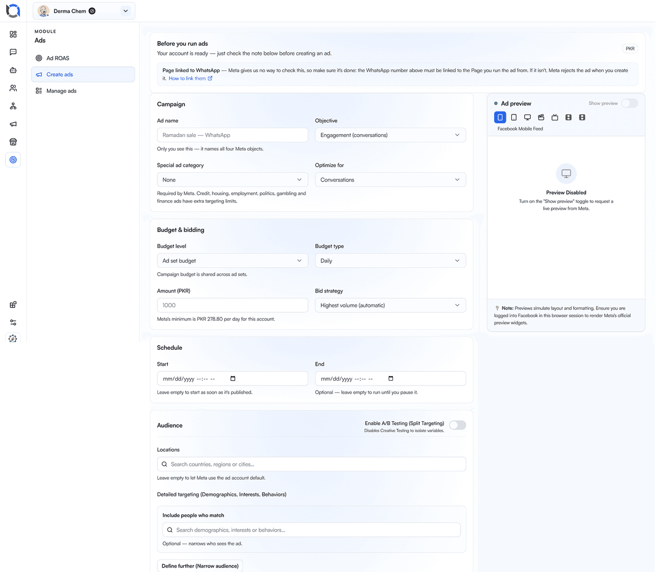Click the Locations search field
Image resolution: width=656 pixels, height=572 pixels.
click(x=311, y=464)
